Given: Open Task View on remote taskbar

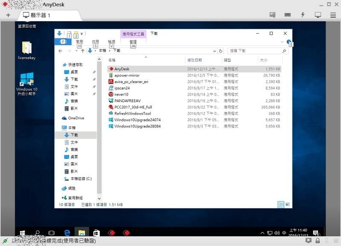Looking at the screenshot, I should [x=52, y=233].
